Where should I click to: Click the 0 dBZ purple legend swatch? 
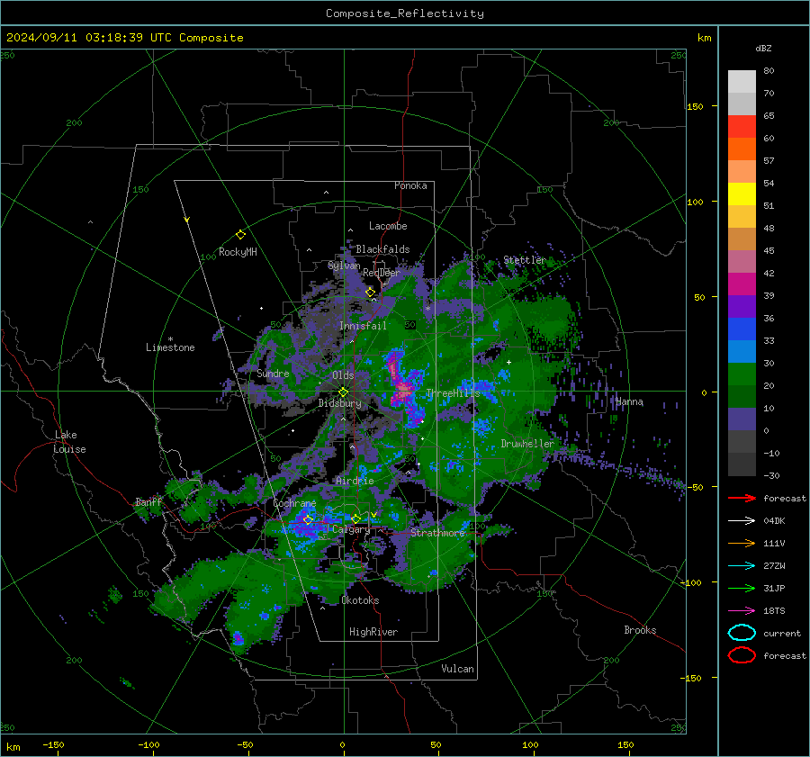coord(742,419)
